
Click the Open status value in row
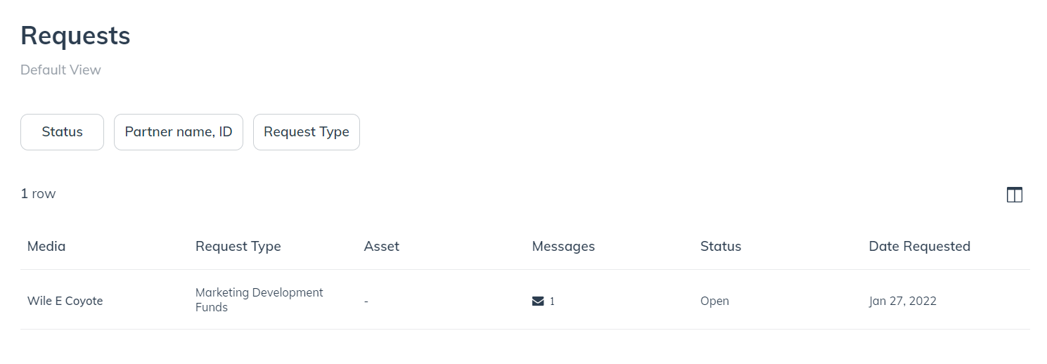pos(714,301)
